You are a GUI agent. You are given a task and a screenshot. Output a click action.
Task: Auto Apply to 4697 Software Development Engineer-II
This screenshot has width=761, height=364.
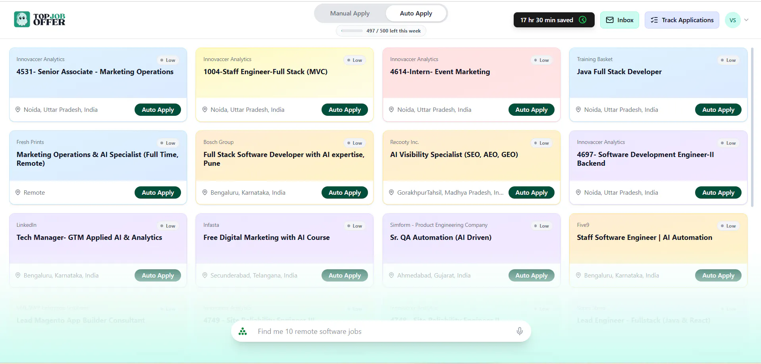718,192
